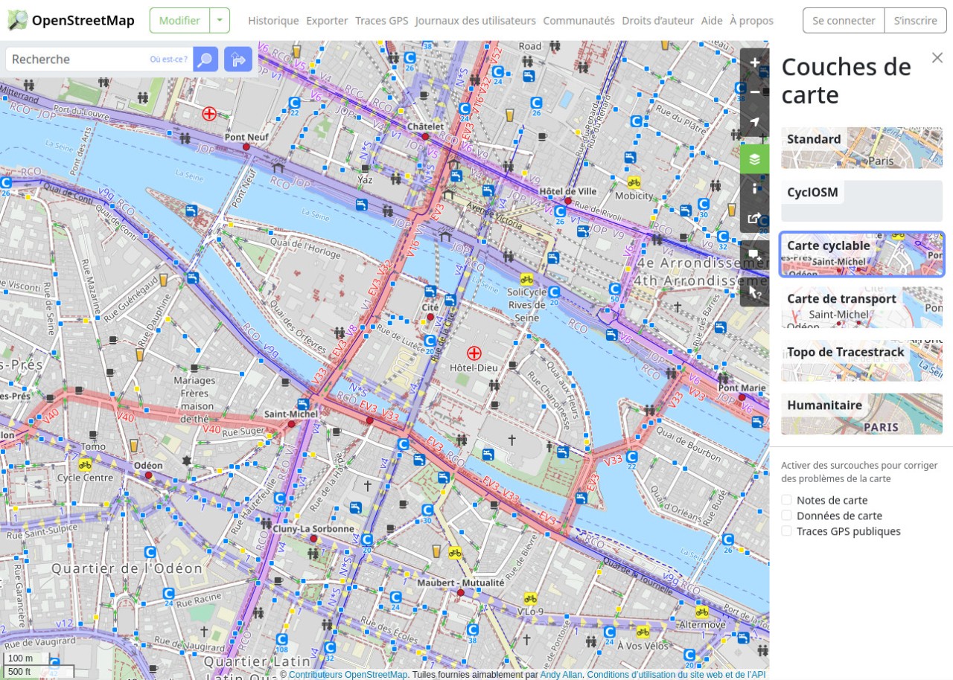Click the 'Quartier de l'Odéon' map label
Viewport: 953px width, 680px height.
[x=127, y=568]
